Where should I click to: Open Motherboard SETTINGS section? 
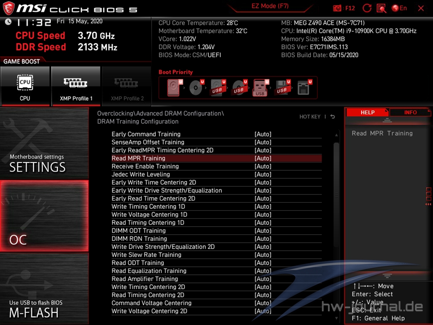pos(44,143)
